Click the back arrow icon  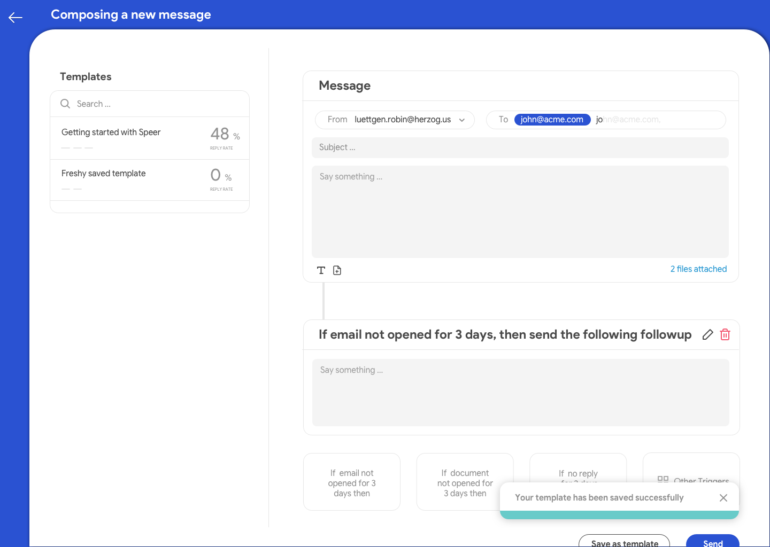point(16,18)
